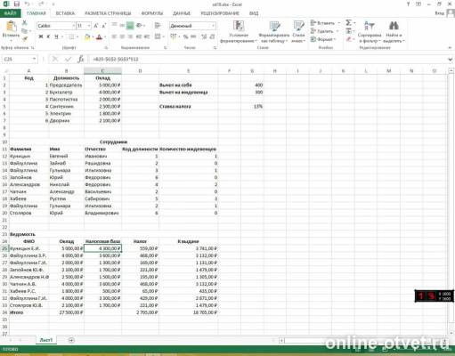
Task: Switch to the ДАННЫЕ tab
Action: pos(182,13)
